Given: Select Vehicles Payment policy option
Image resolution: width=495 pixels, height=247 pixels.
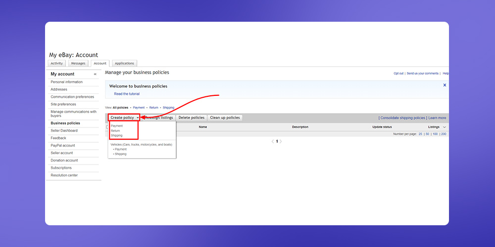Looking at the screenshot, I should point(121,149).
